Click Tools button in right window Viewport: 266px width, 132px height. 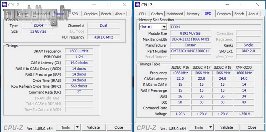[x=199, y=127]
